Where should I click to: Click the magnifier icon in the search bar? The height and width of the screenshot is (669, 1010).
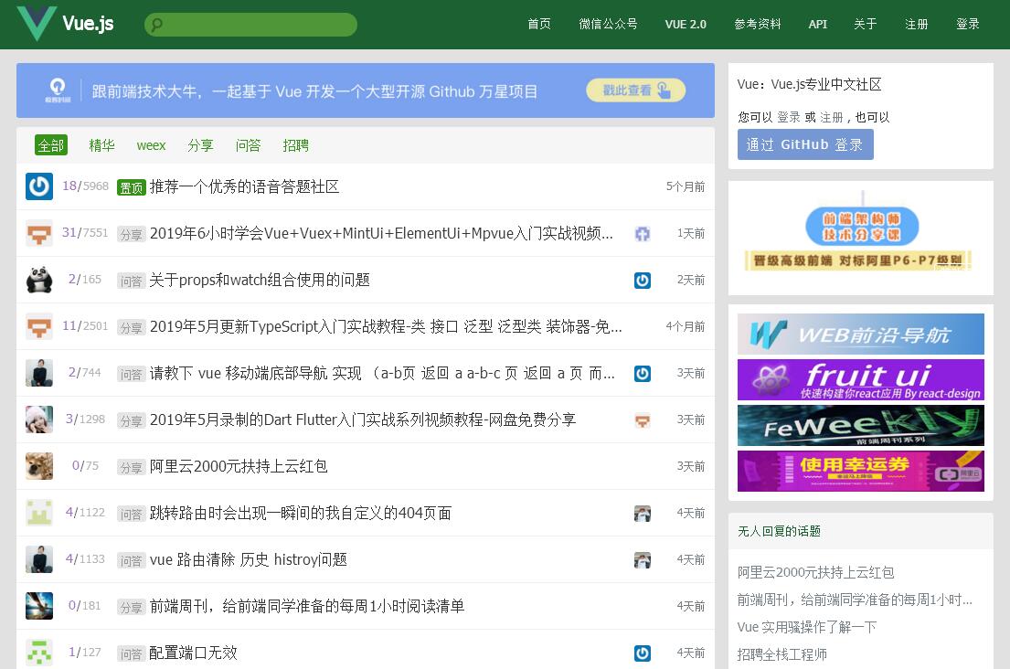tap(156, 26)
